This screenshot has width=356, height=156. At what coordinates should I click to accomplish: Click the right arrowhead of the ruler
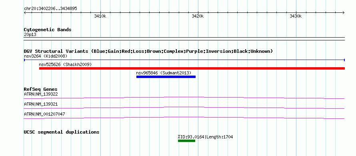click(x=344, y=13)
